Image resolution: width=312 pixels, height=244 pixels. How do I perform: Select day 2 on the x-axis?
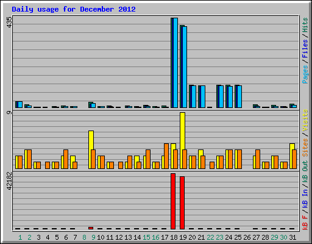click(x=29, y=237)
